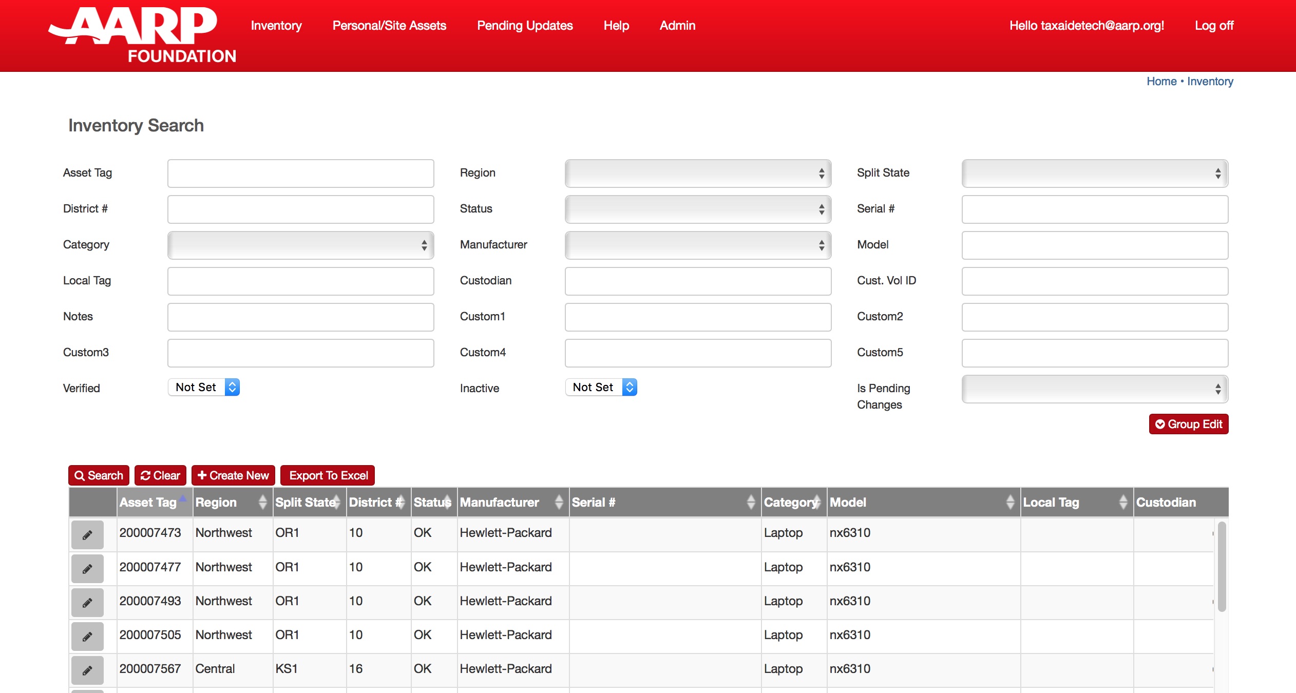Open the Status dropdown
The width and height of the screenshot is (1296, 693).
[x=698, y=209]
